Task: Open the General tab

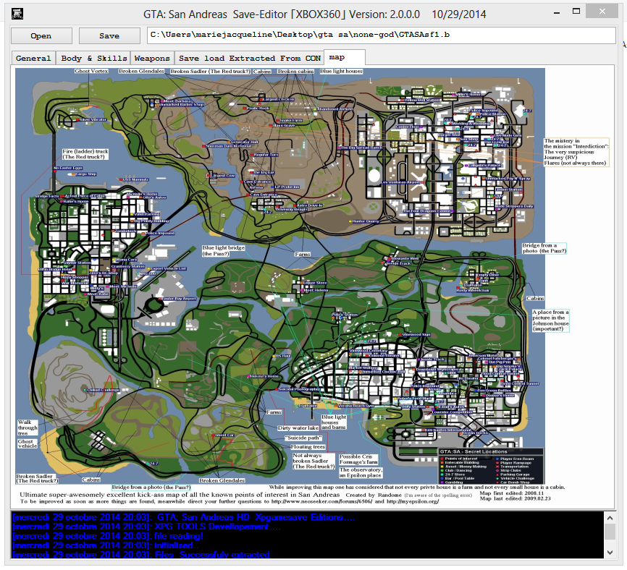Action: click(33, 58)
